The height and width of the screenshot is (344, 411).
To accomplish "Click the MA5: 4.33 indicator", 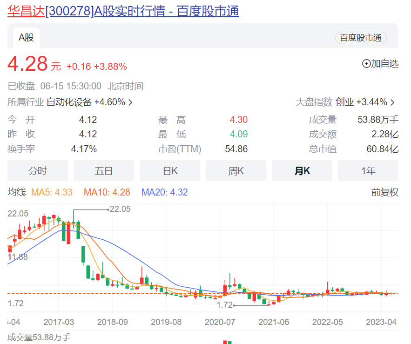I will point(52,192).
